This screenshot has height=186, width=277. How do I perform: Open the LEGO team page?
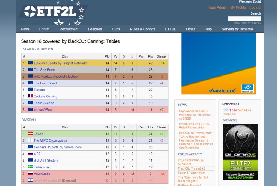(x=38, y=134)
